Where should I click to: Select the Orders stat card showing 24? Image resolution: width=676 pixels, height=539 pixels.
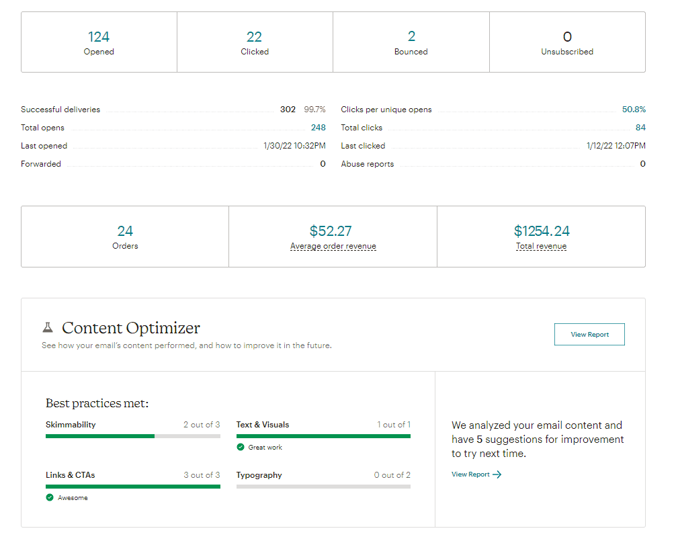(125, 237)
